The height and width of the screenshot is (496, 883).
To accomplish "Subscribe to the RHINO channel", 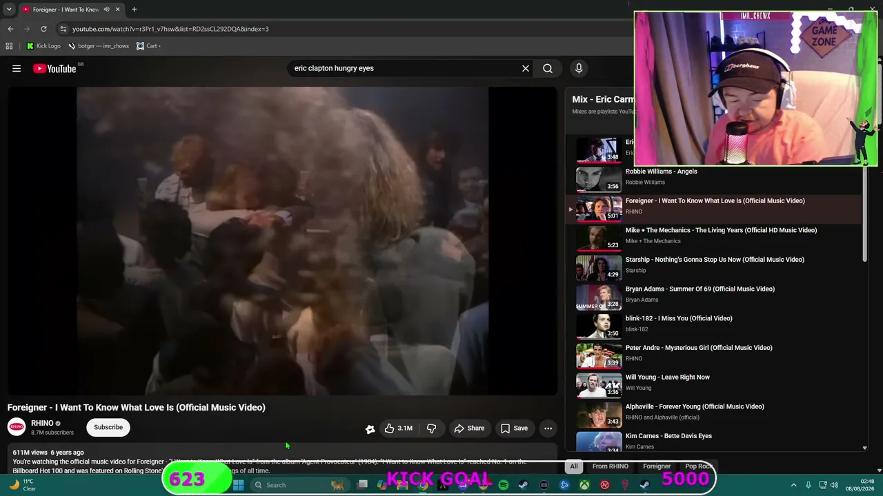I will pyautogui.click(x=108, y=427).
